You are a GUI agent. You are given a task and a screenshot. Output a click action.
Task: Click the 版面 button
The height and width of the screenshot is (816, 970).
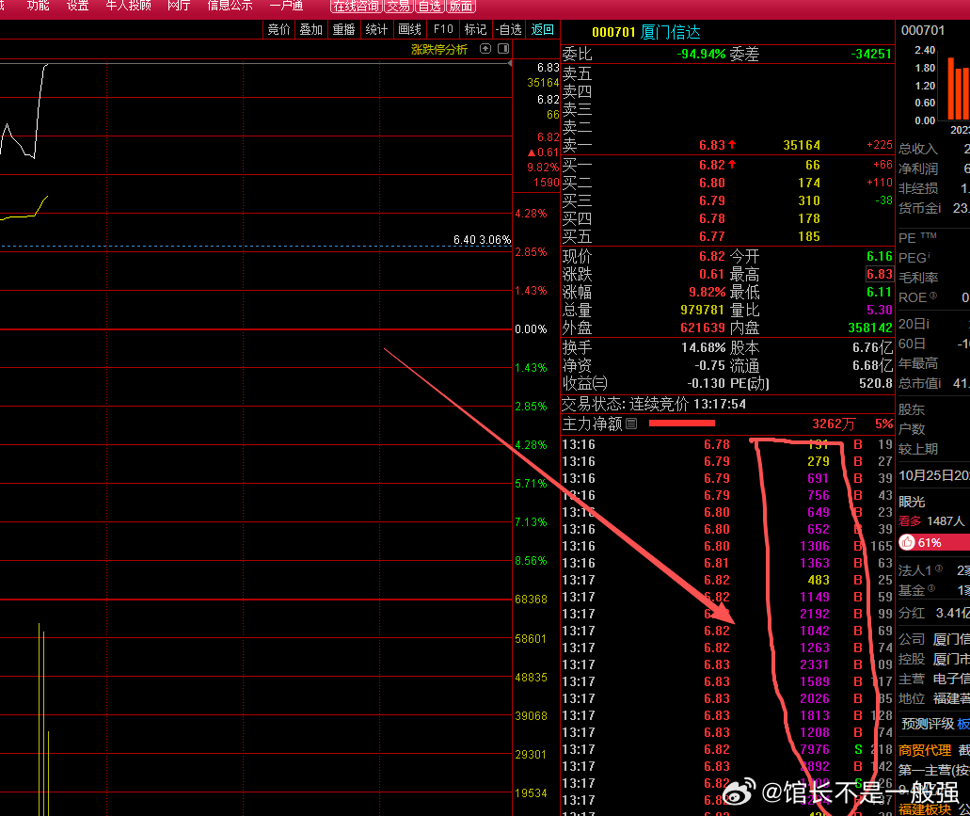tap(461, 7)
